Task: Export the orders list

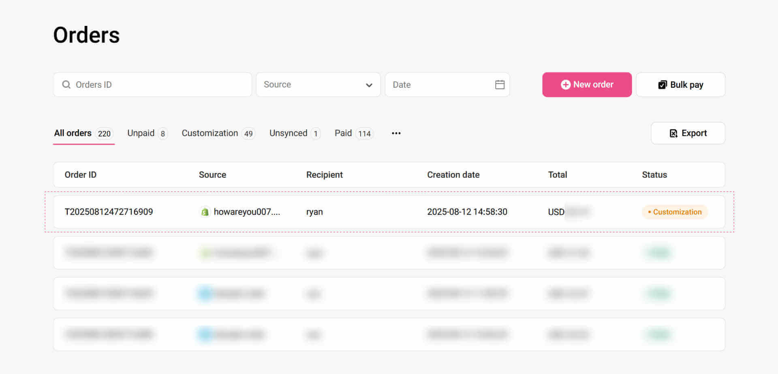Action: (688, 133)
